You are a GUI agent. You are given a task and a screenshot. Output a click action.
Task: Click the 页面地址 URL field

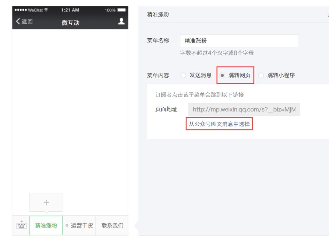tap(244, 109)
